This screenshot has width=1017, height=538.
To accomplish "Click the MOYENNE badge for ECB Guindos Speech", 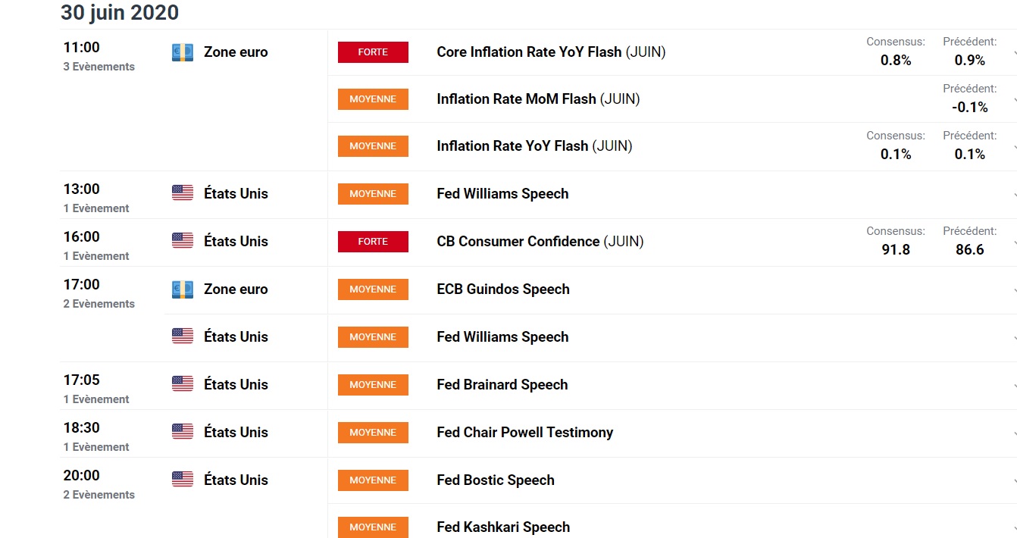I will coord(373,289).
